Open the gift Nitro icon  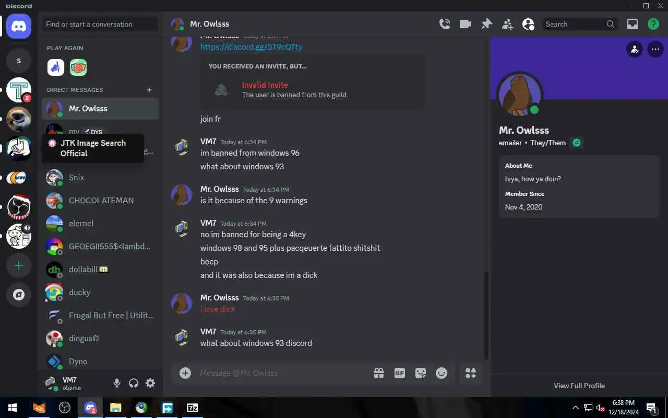pos(379,373)
